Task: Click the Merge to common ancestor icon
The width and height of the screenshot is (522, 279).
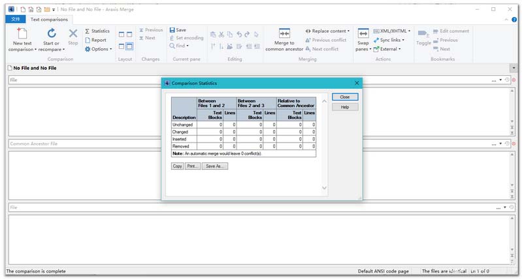Action: tap(284, 33)
